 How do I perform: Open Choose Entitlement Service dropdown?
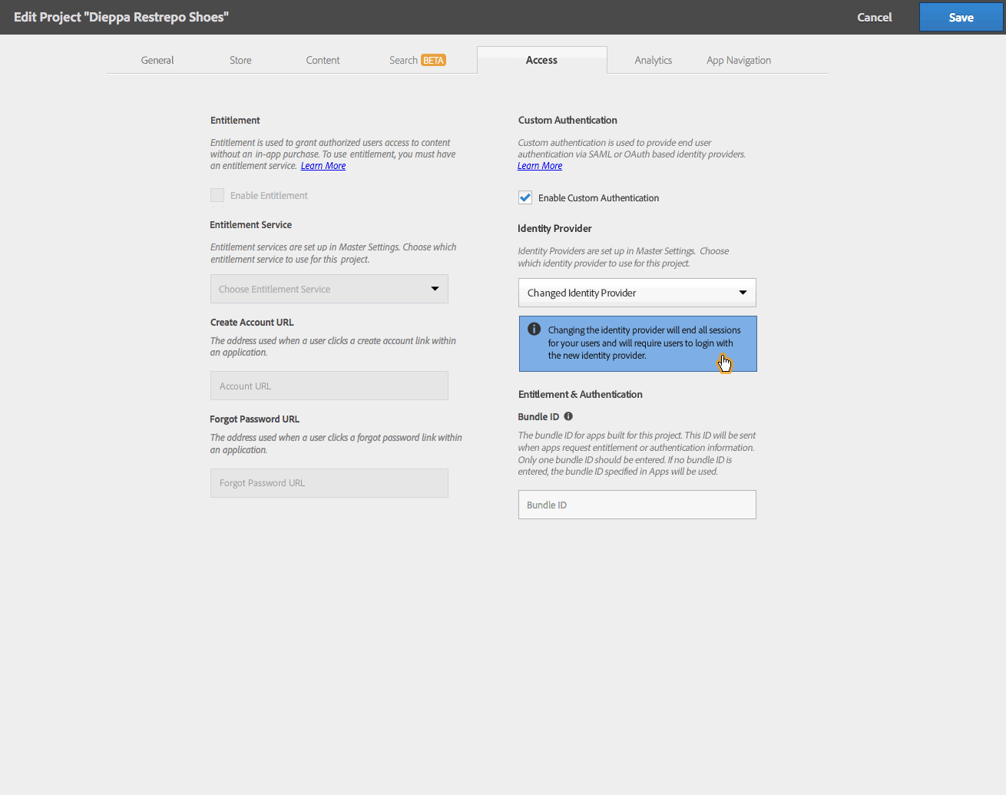click(x=329, y=289)
